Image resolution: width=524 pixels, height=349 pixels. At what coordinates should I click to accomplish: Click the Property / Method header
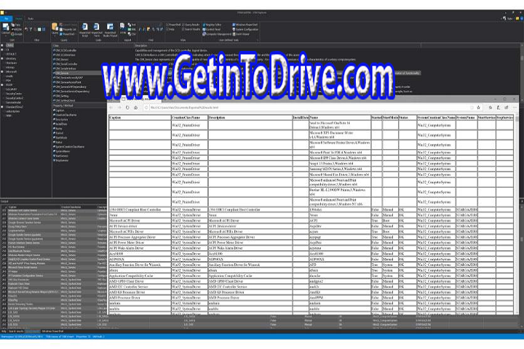pyautogui.click(x=79, y=105)
